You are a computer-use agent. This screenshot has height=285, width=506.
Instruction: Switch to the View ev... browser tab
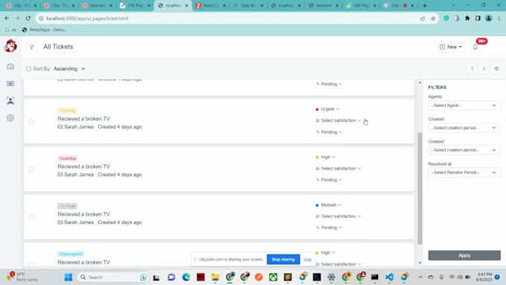pyautogui.click(x=97, y=5)
